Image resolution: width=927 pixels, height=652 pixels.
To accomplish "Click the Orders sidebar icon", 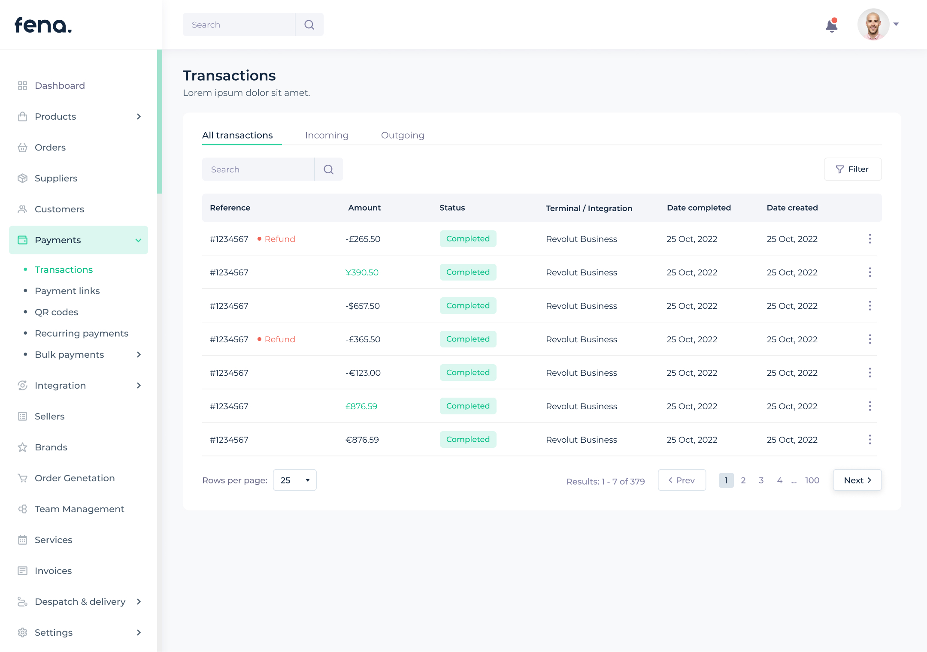I will (x=23, y=148).
